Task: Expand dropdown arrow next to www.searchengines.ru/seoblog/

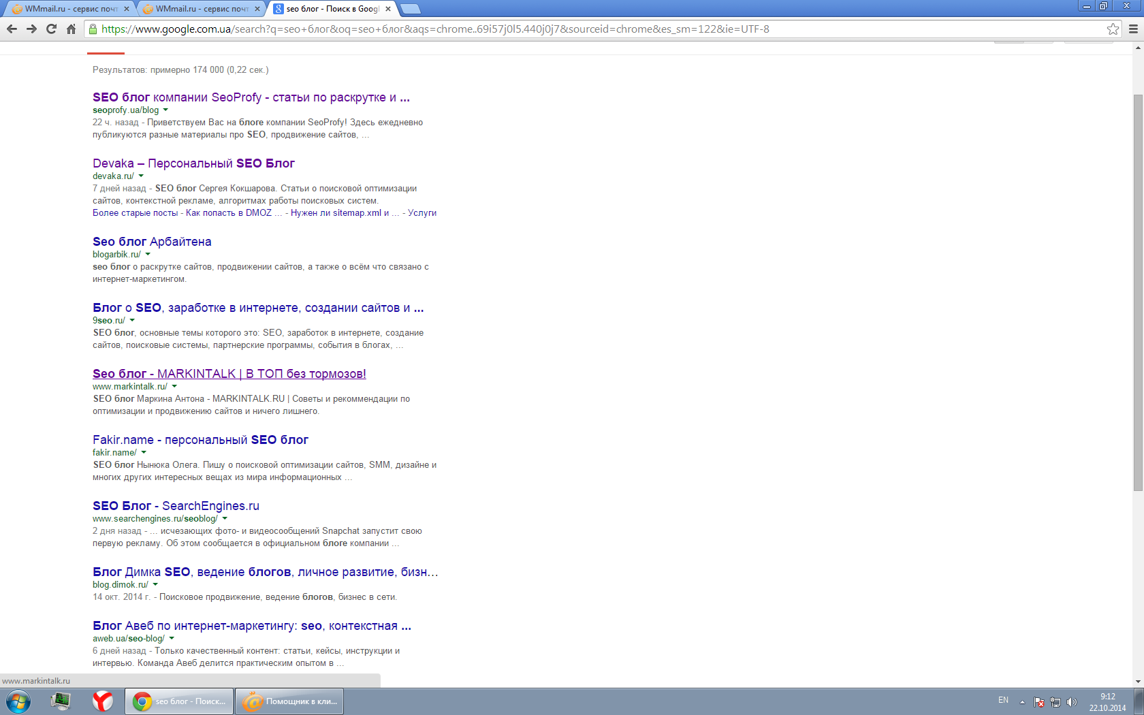Action: (225, 519)
